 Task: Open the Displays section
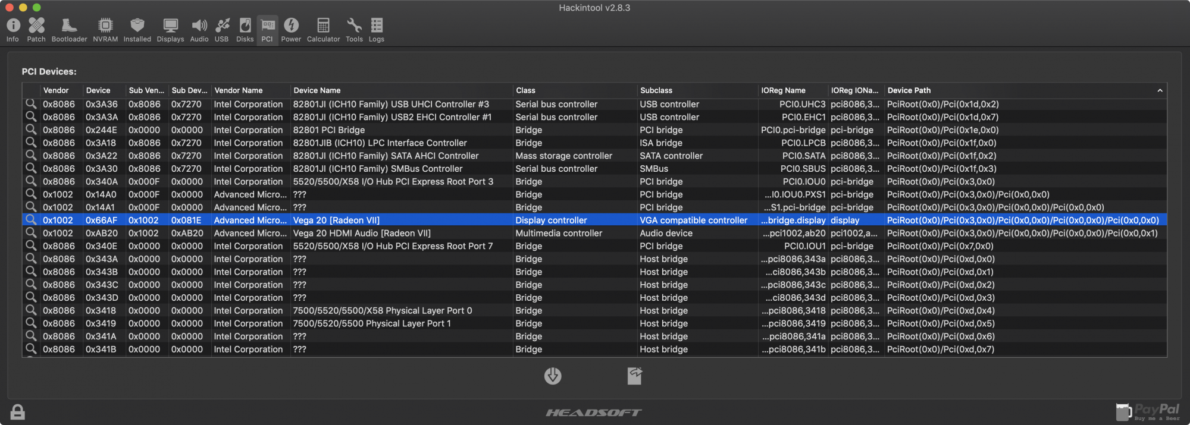click(171, 30)
